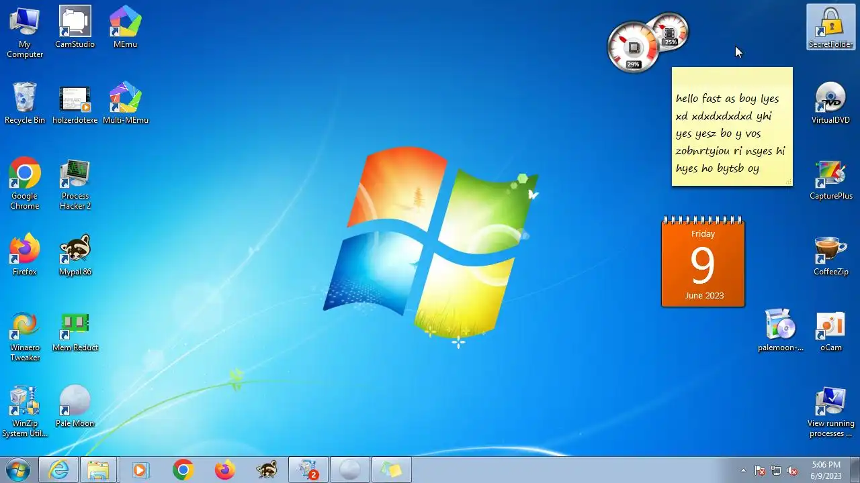860x483 pixels.
Task: Show hidden system tray icons
Action: tap(743, 470)
